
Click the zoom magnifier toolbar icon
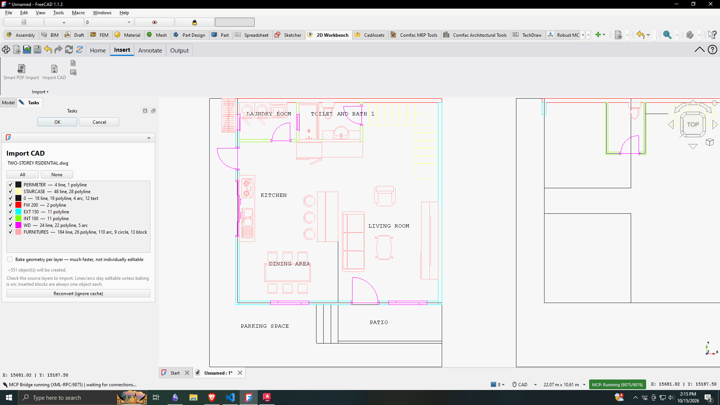(667, 35)
